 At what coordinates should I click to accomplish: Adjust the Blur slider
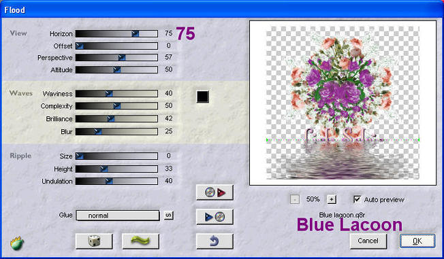coord(116,131)
